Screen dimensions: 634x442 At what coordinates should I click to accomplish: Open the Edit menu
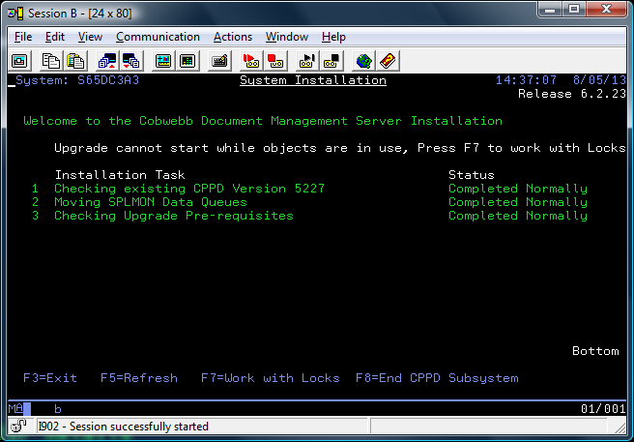pyautogui.click(x=54, y=37)
